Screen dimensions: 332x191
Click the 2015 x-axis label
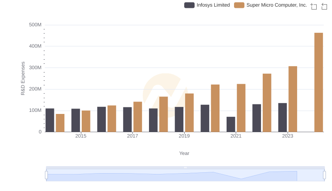click(x=81, y=136)
